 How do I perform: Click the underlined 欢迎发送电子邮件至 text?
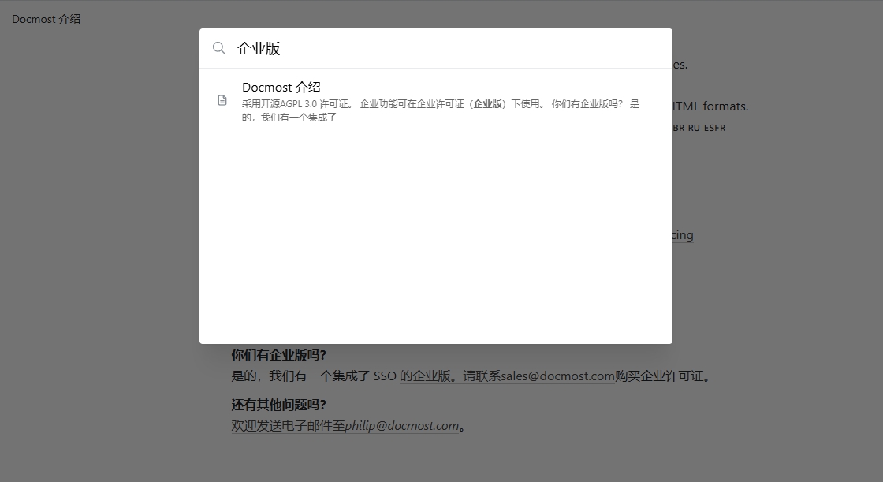[288, 426]
